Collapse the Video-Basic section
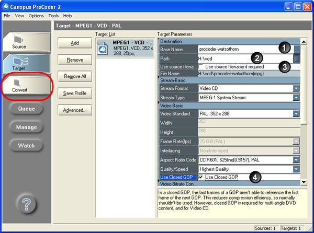314x233 pixels. coord(159,102)
